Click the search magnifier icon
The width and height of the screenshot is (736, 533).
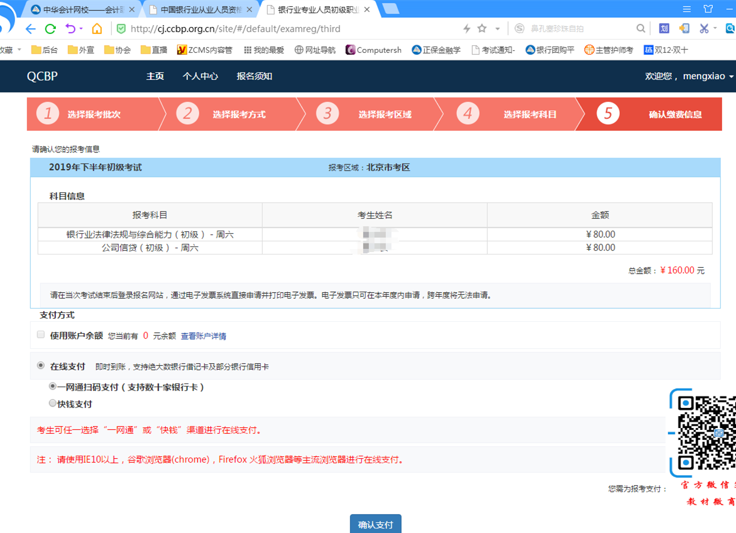tap(640, 29)
